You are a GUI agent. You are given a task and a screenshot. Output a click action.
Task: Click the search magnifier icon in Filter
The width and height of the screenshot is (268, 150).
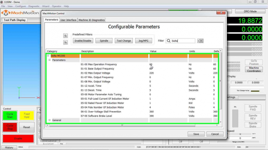168,41
